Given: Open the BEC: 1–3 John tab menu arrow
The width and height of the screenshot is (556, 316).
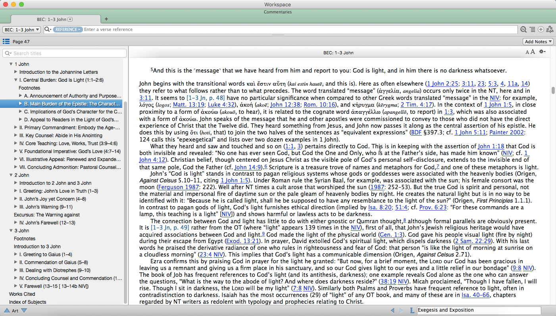Looking at the screenshot, I should coord(70,19).
